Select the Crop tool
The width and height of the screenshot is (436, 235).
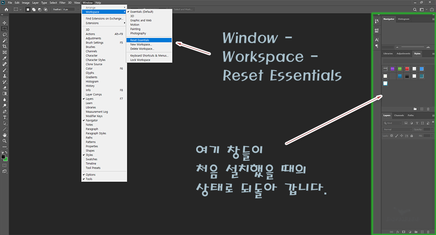[x=4, y=46]
